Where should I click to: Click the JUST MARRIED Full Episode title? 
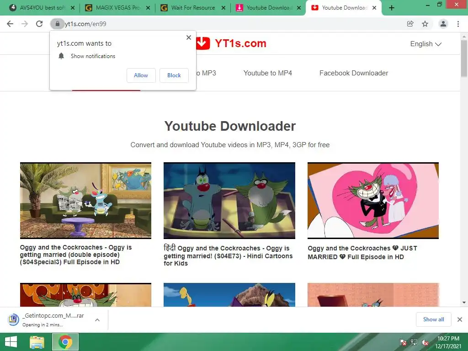coord(362,252)
